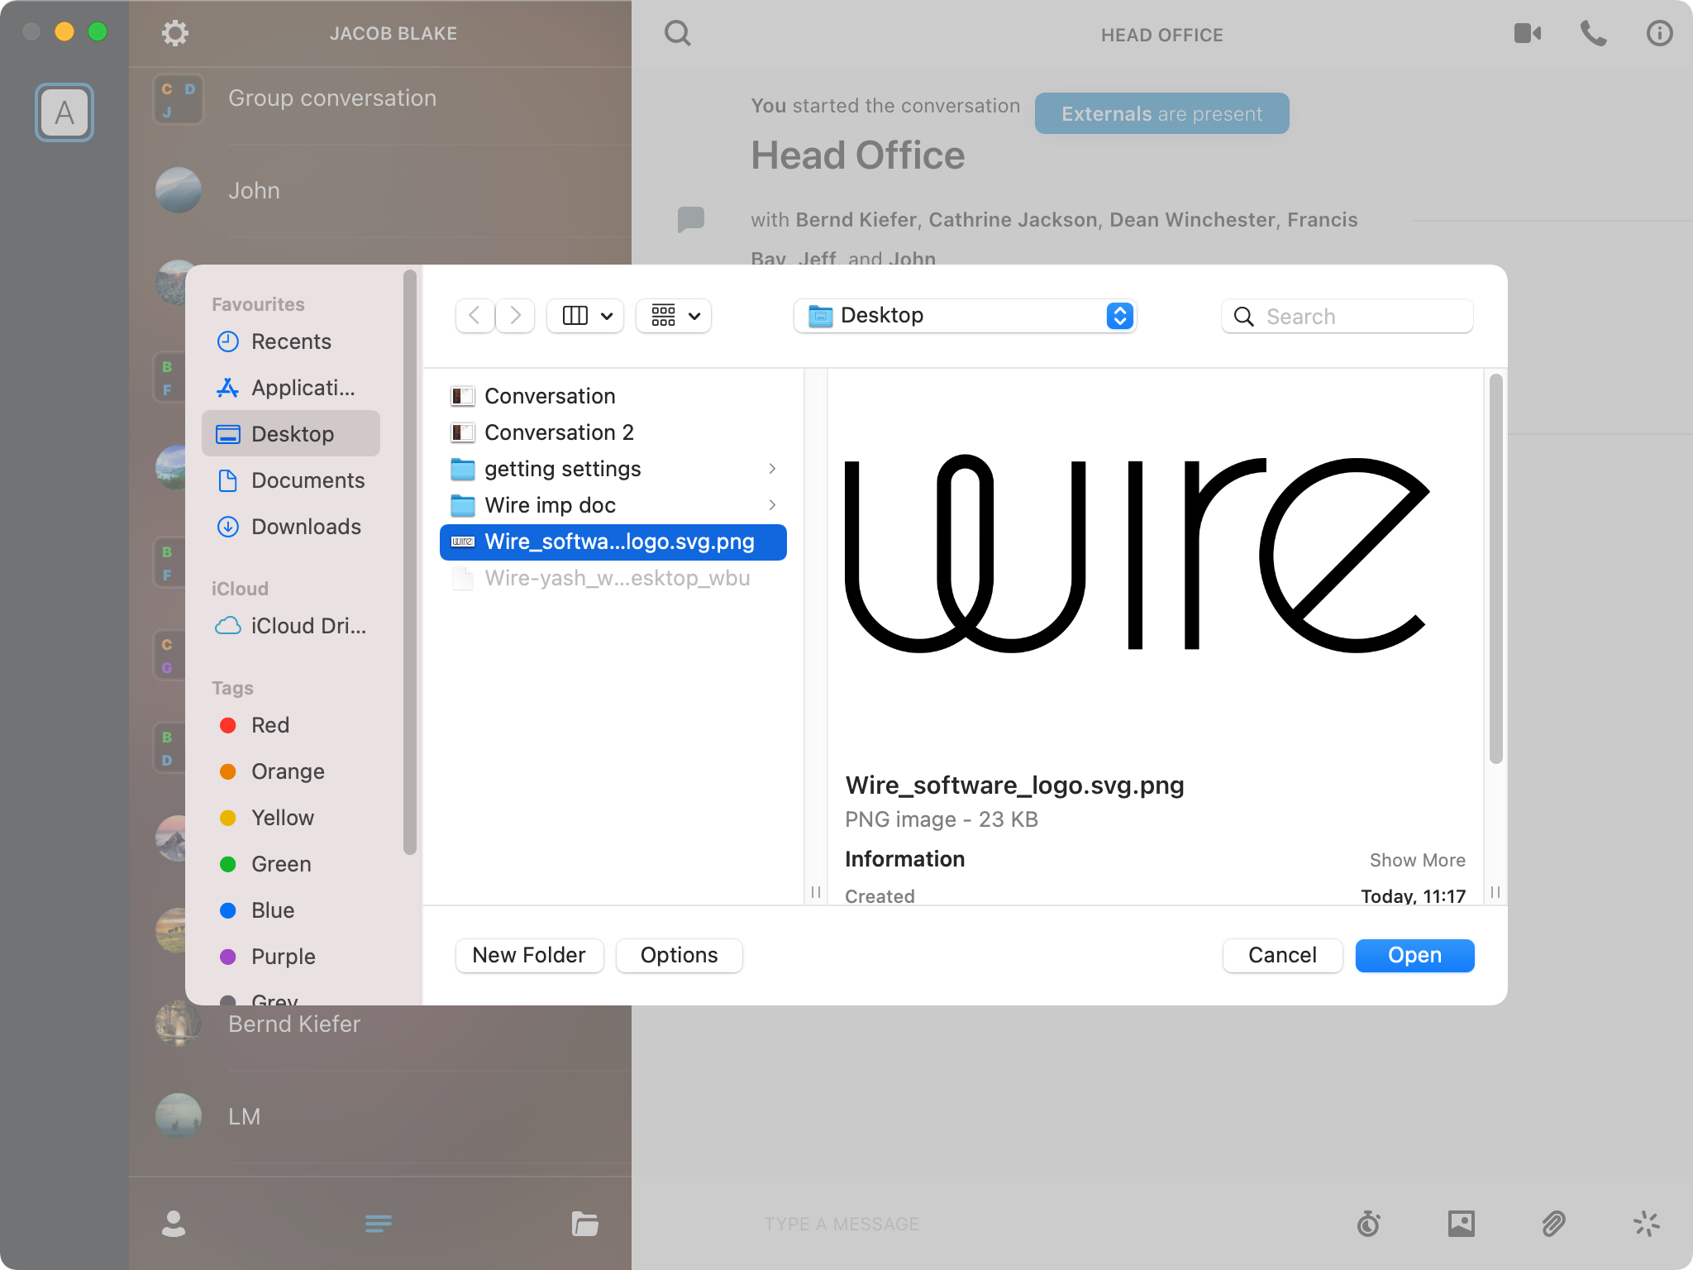The image size is (1693, 1270).
Task: Select Downloads in sidebar
Action: pyautogui.click(x=291, y=527)
